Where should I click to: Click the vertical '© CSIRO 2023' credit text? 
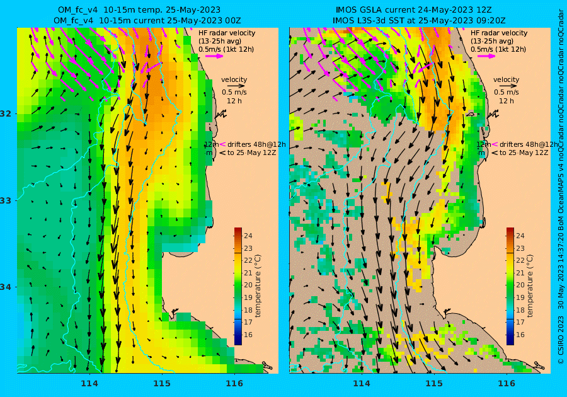561,340
